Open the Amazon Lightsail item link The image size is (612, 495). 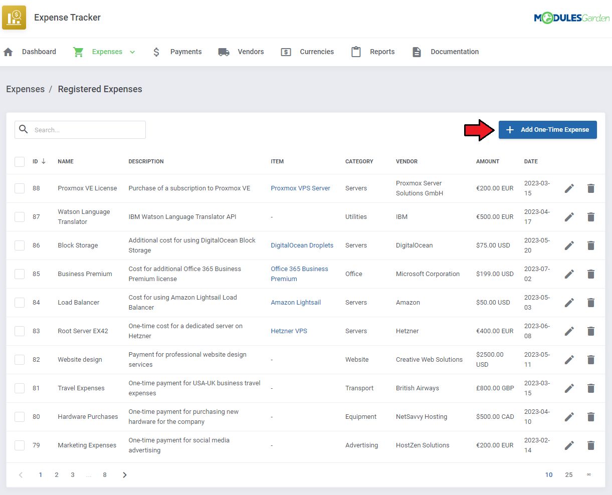tap(296, 303)
